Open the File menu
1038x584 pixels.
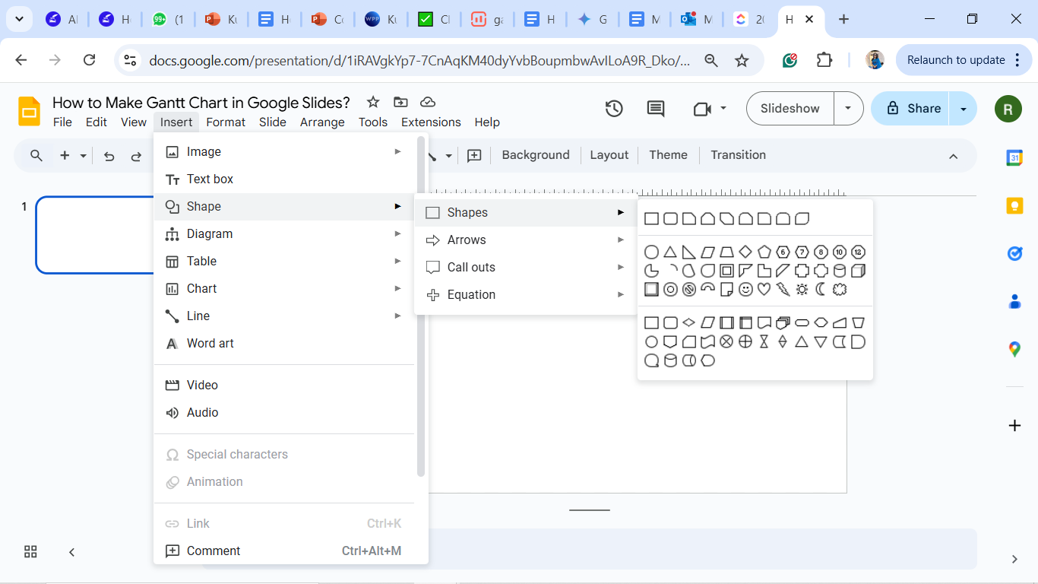(62, 122)
